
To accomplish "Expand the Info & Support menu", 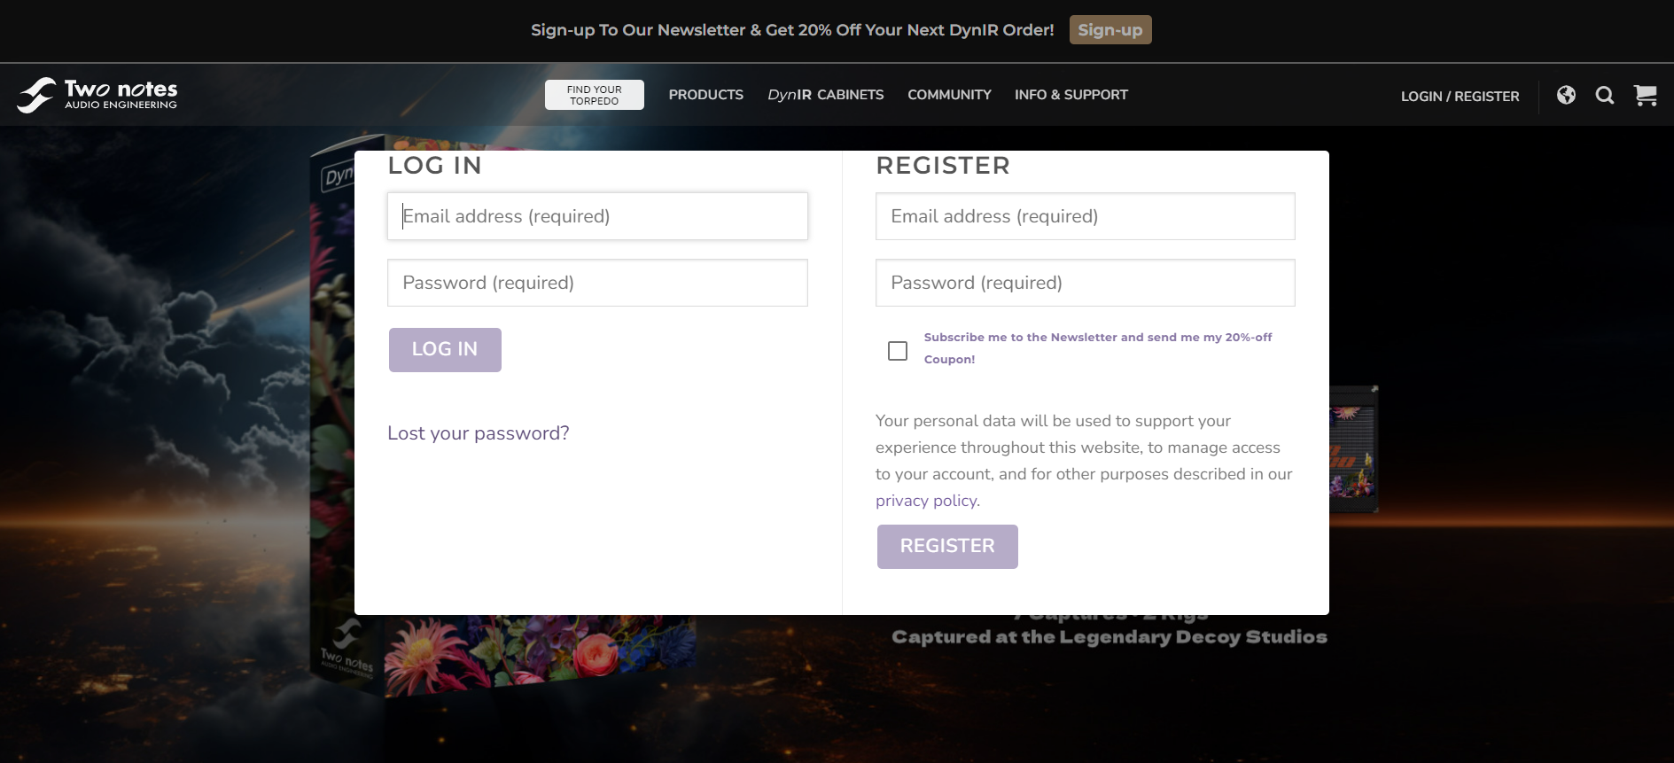I will pos(1071,95).
